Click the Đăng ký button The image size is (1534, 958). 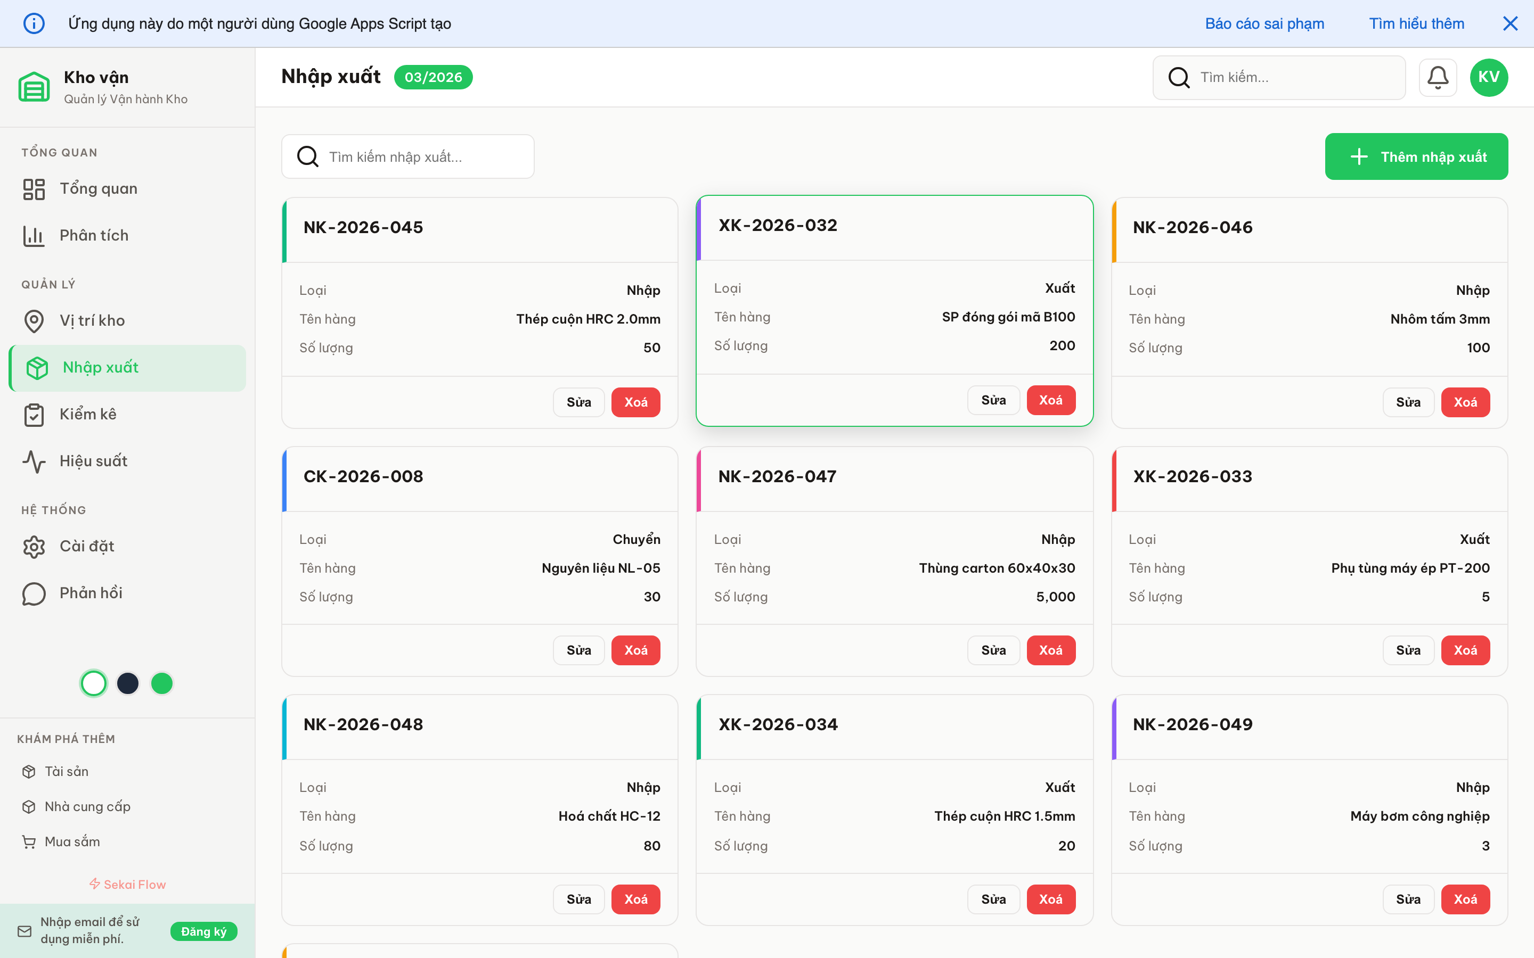coord(203,931)
